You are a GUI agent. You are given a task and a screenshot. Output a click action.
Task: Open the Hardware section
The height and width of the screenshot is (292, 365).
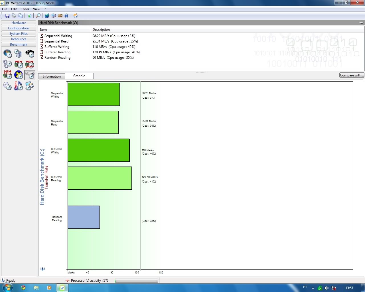pyautogui.click(x=19, y=23)
